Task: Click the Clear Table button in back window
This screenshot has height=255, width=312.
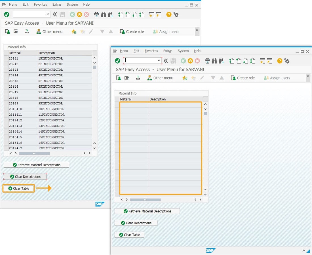Action: [19, 189]
